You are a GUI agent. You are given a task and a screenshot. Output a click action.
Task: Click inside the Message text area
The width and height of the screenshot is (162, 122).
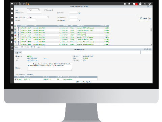pyautogui.click(x=50, y=67)
